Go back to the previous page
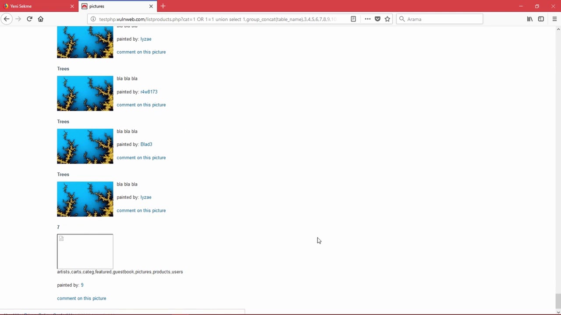Screen dimensions: 561x315 tap(7, 19)
